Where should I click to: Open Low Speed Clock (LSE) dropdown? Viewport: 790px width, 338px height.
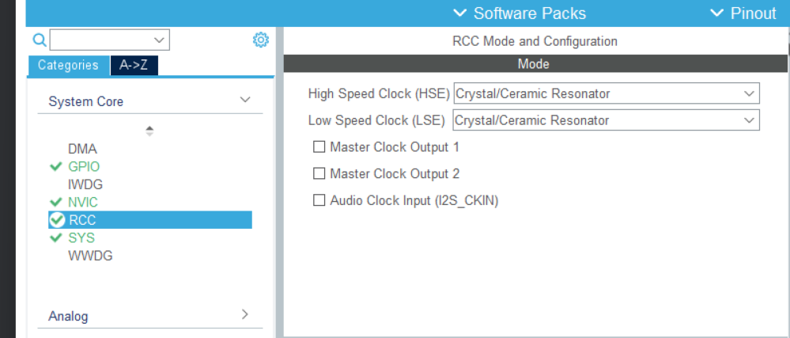(x=607, y=120)
